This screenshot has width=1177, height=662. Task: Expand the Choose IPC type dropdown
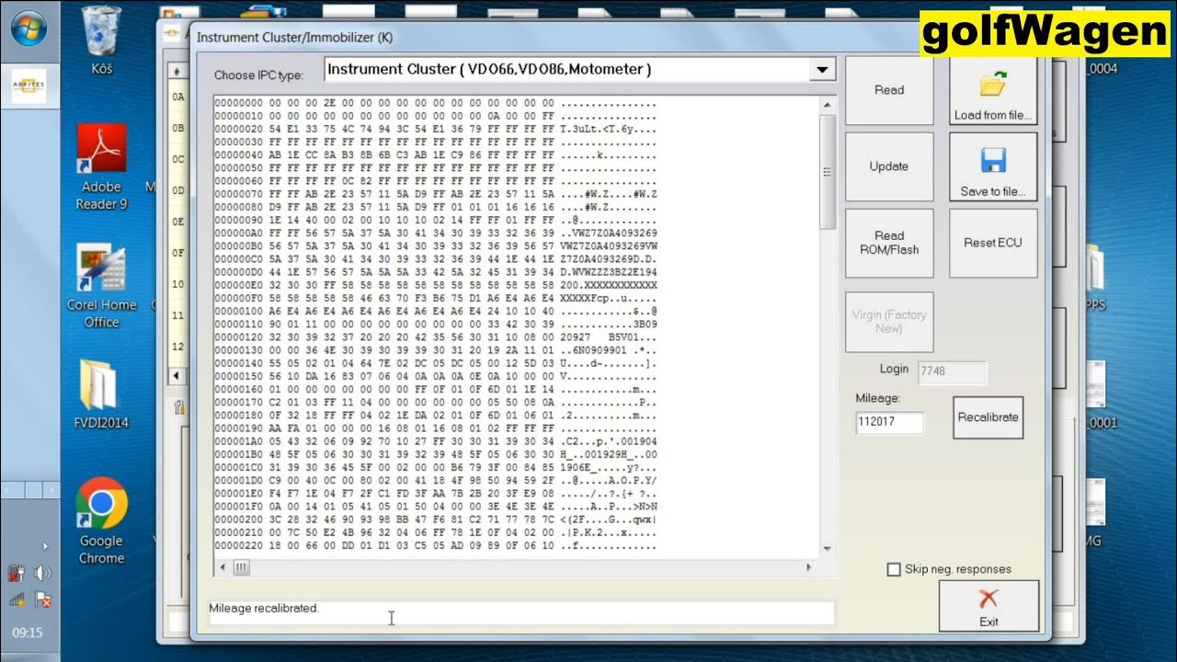click(x=821, y=70)
